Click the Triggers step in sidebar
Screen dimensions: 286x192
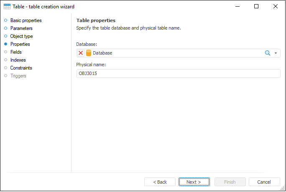[18, 76]
